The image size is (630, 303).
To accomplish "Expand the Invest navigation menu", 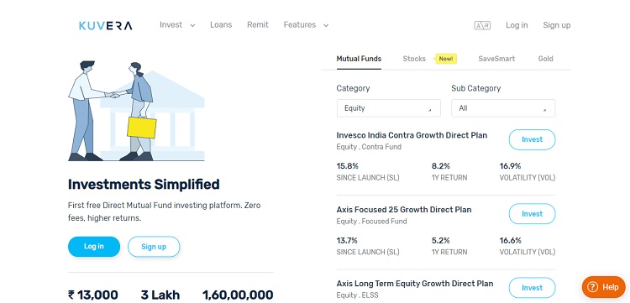I will (x=177, y=25).
